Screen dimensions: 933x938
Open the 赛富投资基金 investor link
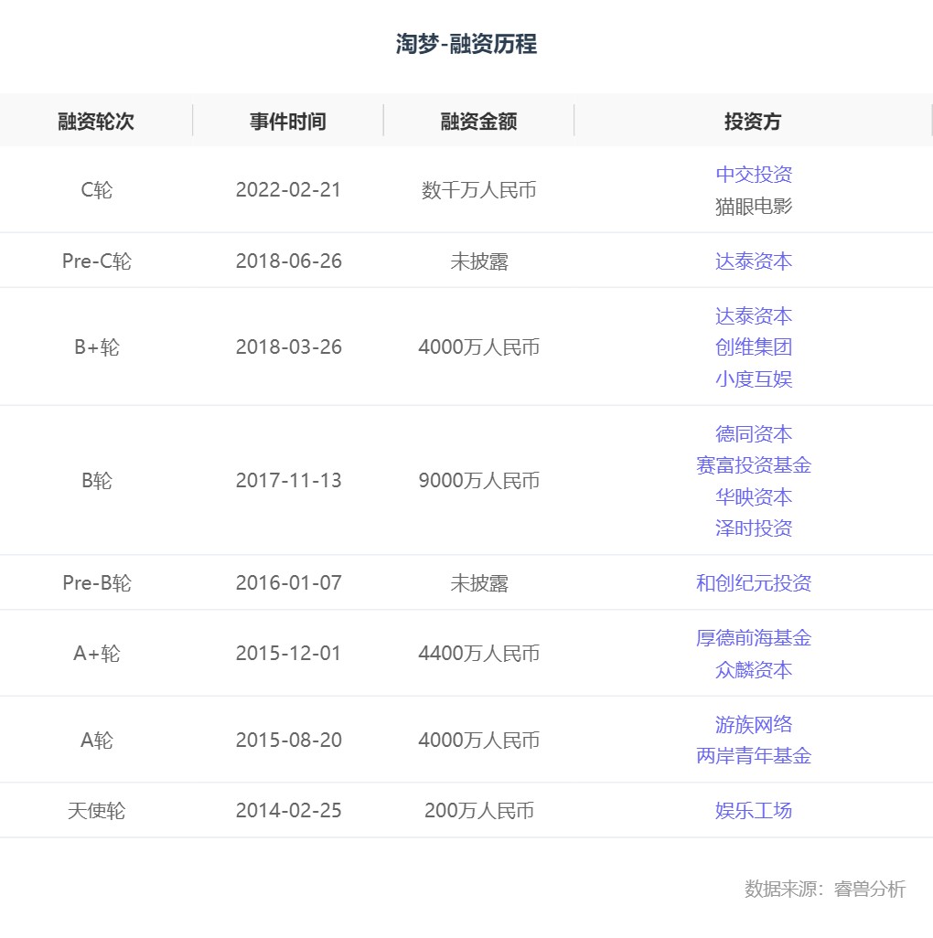pos(754,464)
